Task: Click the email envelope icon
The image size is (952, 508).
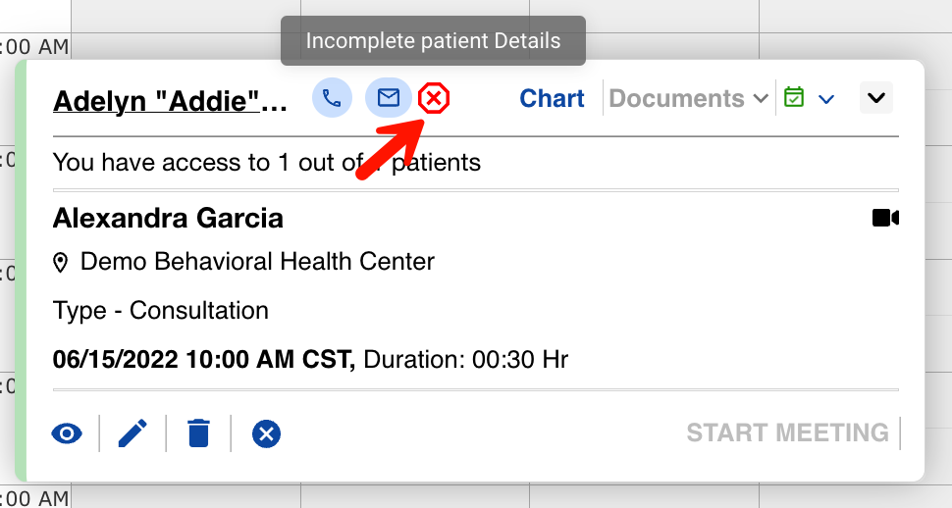Action: click(389, 98)
